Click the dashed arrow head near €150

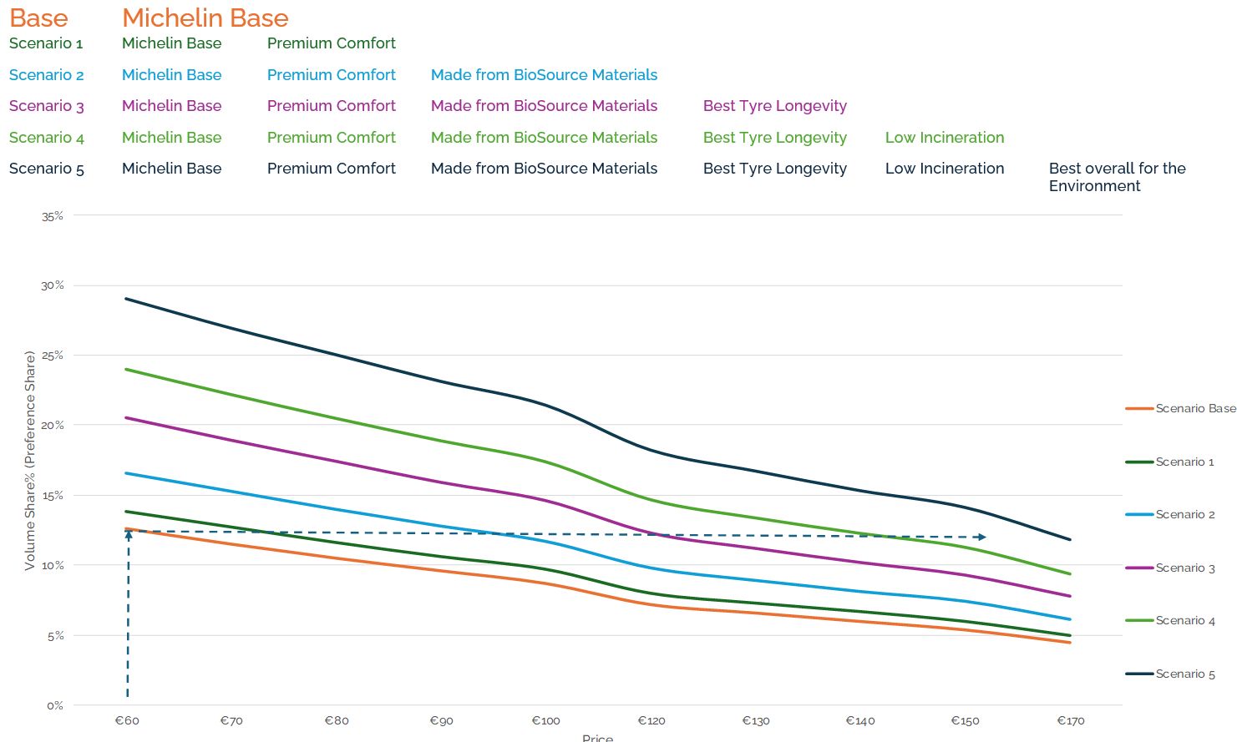(x=982, y=537)
